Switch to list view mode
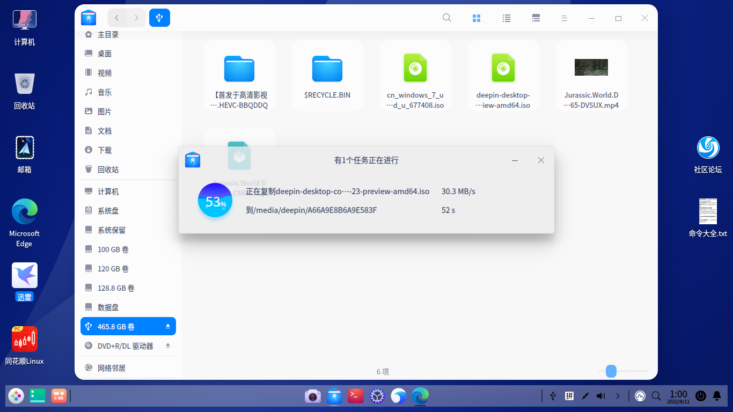This screenshot has height=412, width=733. (x=506, y=18)
